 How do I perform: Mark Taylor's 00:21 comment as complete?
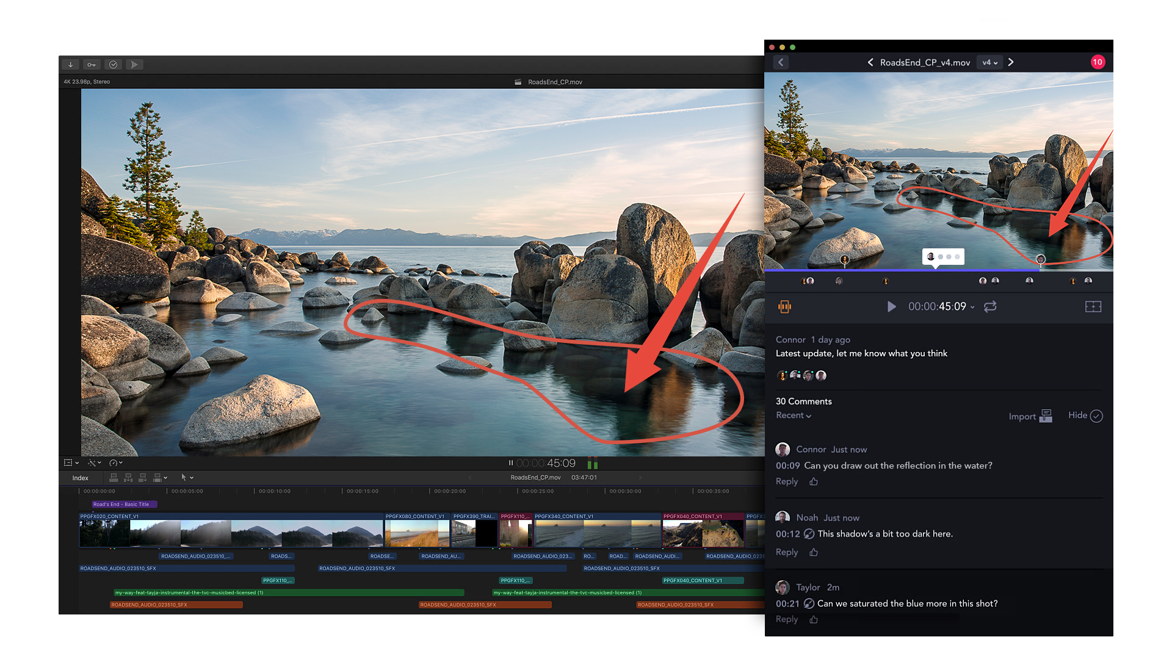point(809,603)
